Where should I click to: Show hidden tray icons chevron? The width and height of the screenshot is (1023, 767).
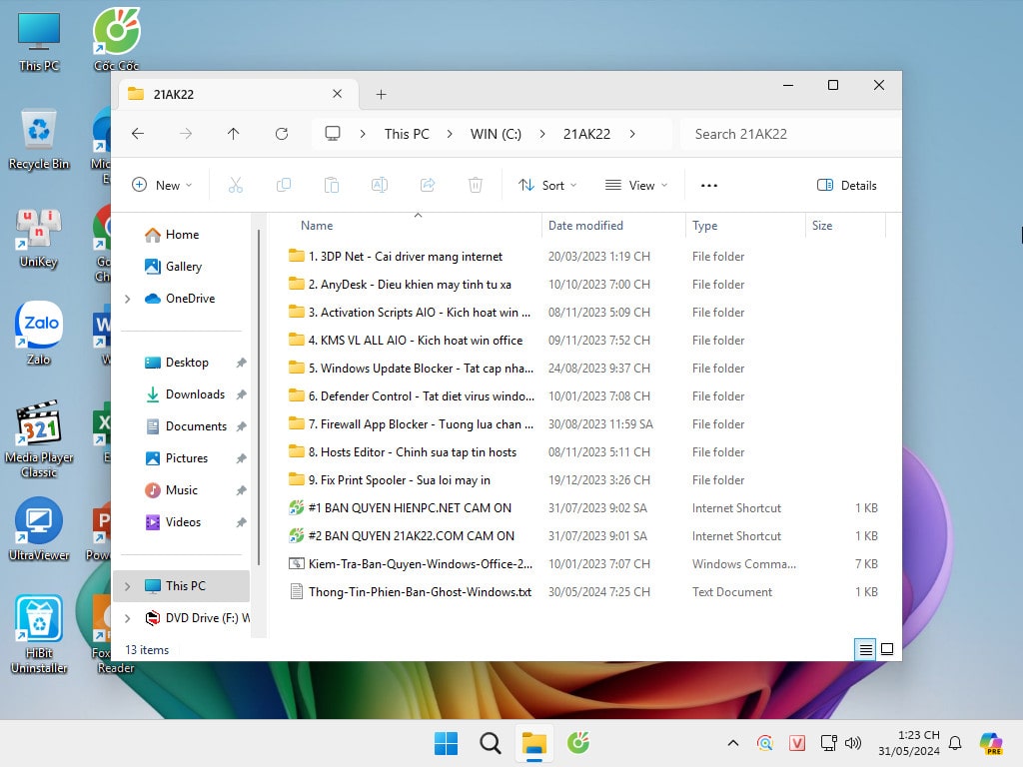(733, 743)
